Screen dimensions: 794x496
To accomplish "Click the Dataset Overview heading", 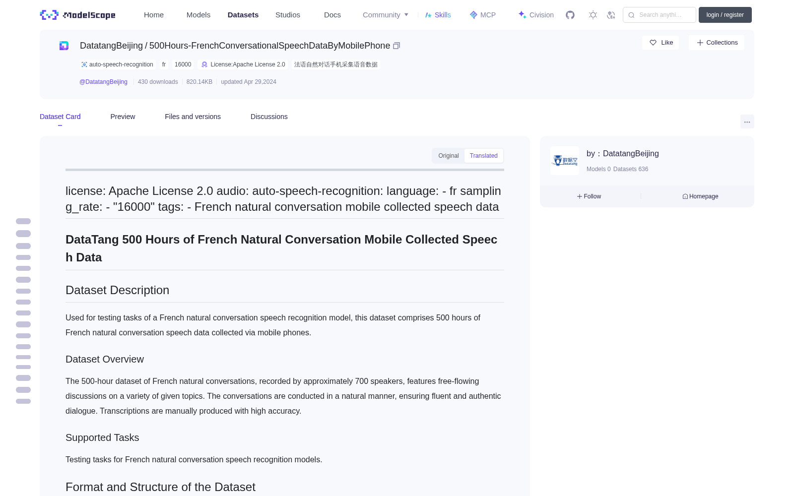I will 105,359.
